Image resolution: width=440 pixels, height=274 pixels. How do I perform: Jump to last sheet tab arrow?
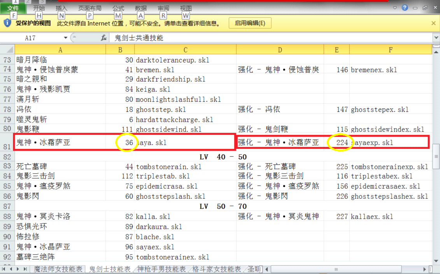tap(25, 269)
